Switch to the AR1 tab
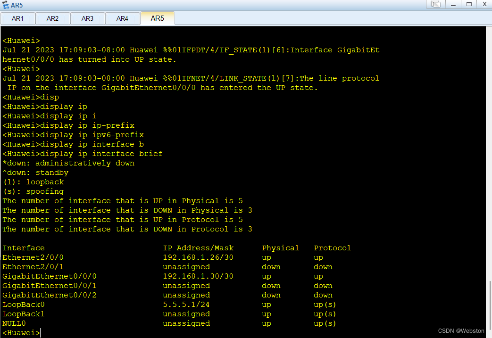The image size is (492, 338). point(17,18)
